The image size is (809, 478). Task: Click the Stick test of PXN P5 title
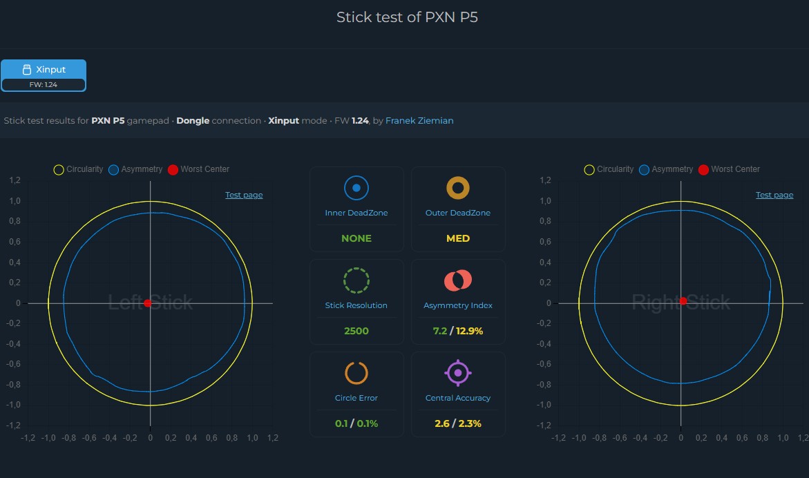(407, 17)
